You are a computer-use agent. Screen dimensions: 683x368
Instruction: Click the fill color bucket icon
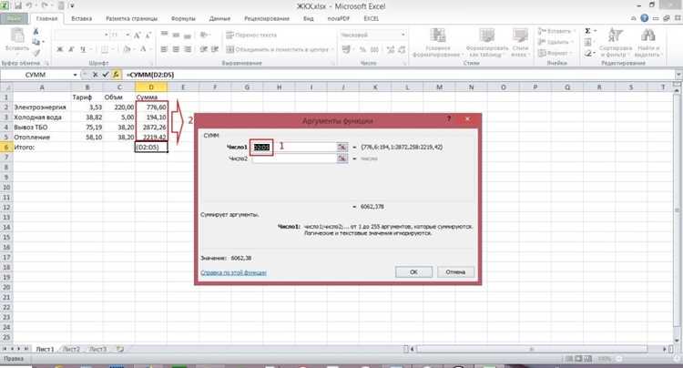click(x=127, y=49)
